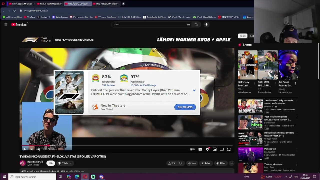Screen dimensions: 320x180
Task: Click the F1 The Movie poster
Action: 69,92
